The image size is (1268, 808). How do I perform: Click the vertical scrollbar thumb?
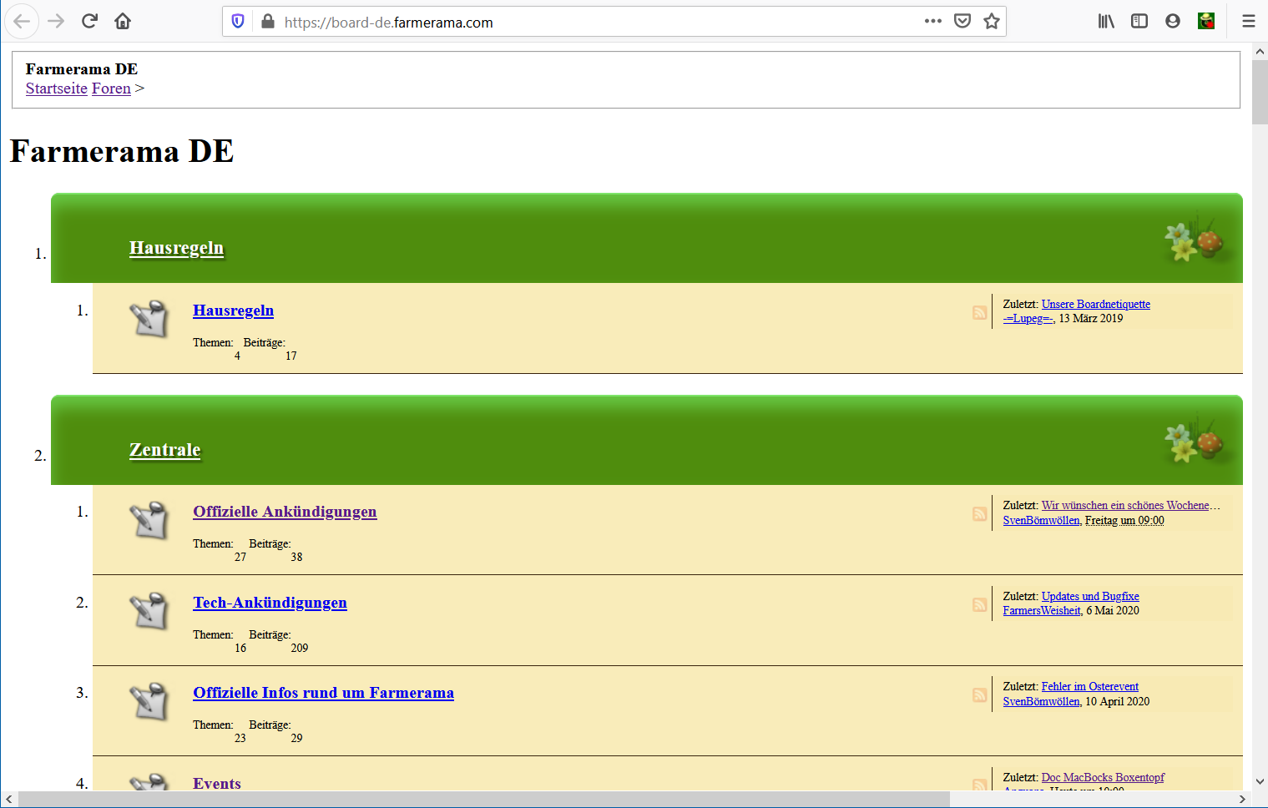[x=1260, y=92]
